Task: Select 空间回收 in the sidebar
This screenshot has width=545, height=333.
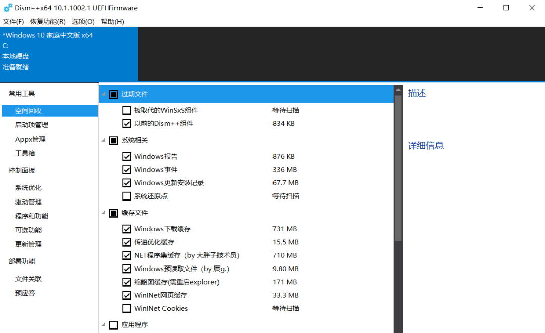Action: [x=49, y=111]
